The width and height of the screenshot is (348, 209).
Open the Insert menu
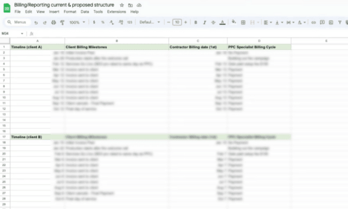(54, 12)
